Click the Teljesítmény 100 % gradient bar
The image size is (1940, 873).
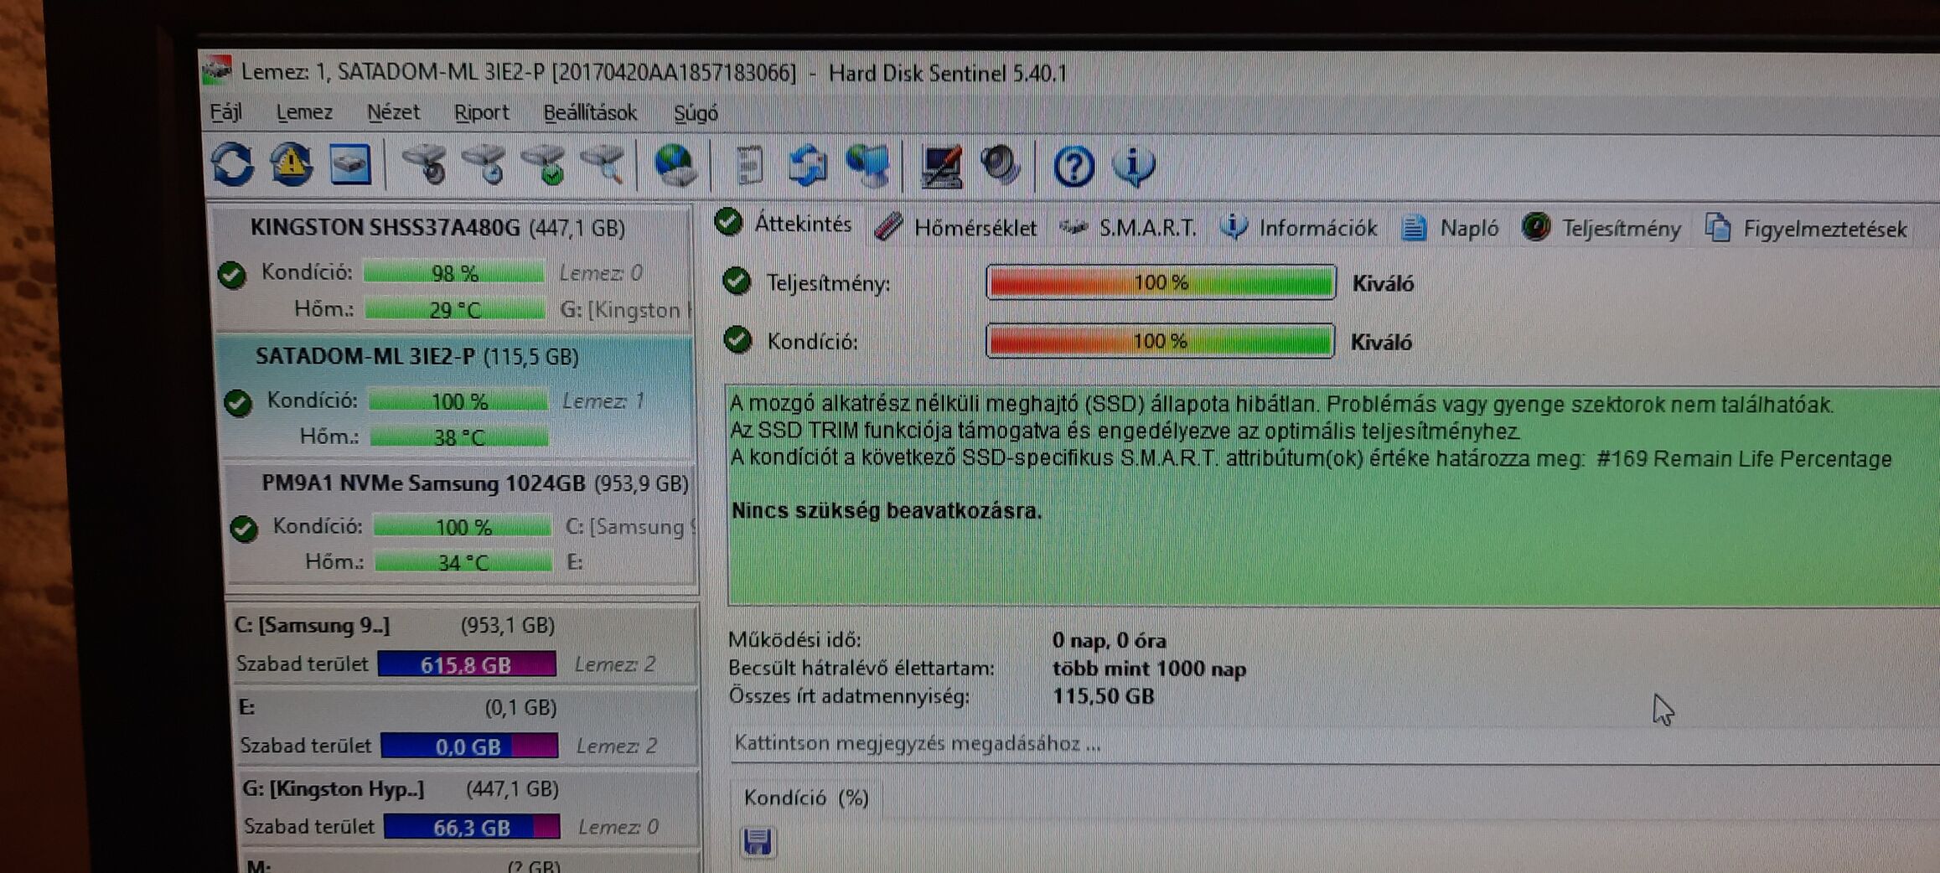pos(1161,282)
